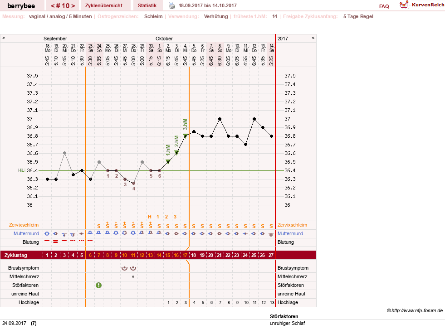
Task: Click the temperature point numbered 4 on day 11
Action: tap(133, 184)
